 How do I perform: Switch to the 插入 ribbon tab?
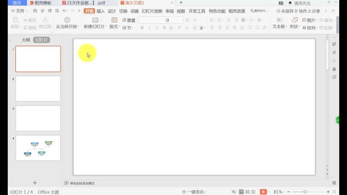[x=100, y=11]
